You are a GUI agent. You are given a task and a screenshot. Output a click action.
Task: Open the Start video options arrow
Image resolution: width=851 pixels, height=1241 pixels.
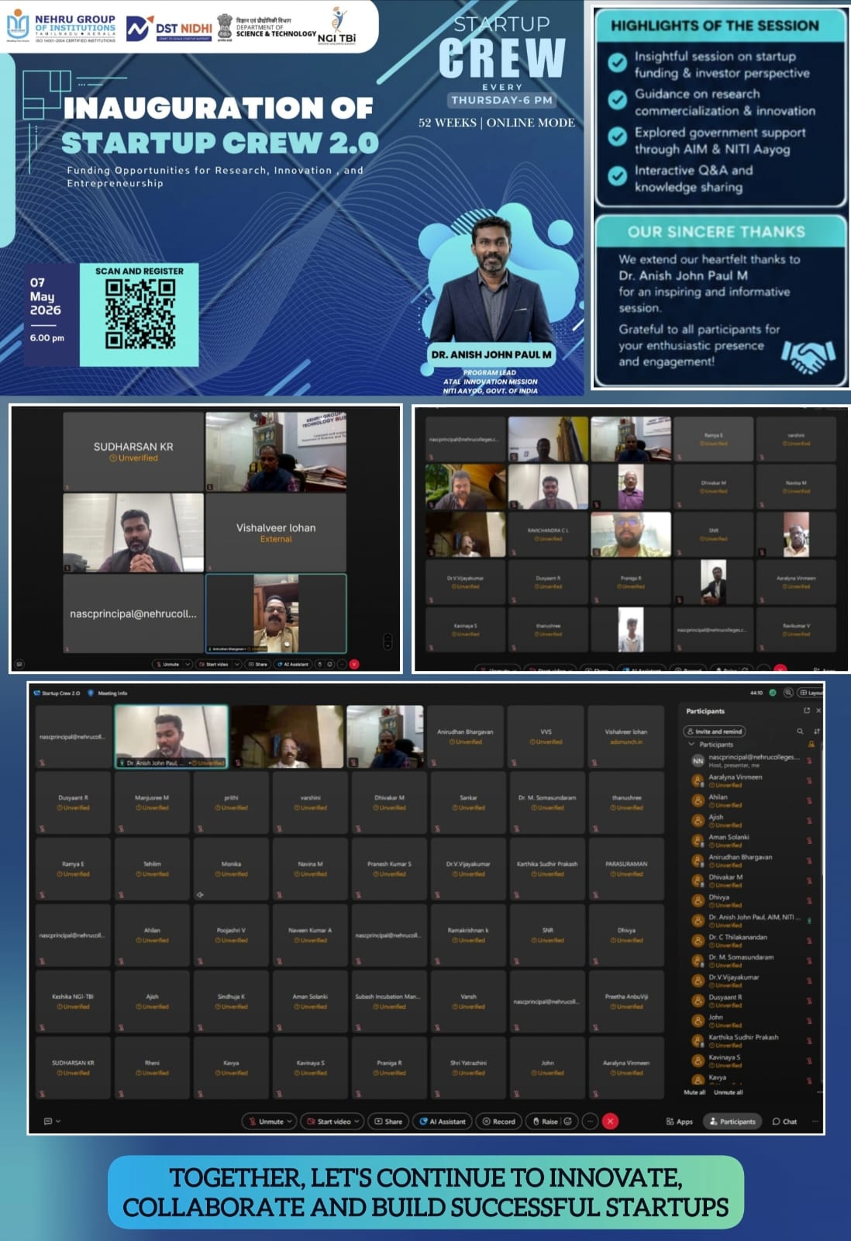358,1122
